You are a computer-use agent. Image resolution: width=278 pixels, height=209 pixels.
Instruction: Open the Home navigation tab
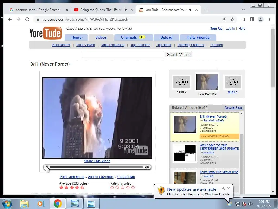coord(76,37)
